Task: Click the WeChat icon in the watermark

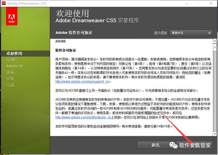Action: [x=174, y=145]
